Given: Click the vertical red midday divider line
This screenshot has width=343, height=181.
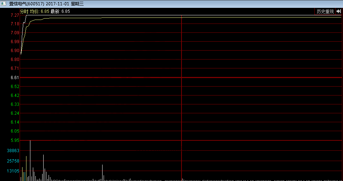Looking at the screenshot, I should pos(182,107).
